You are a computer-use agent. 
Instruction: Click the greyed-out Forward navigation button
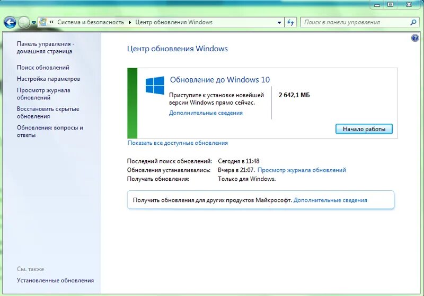[24, 22]
